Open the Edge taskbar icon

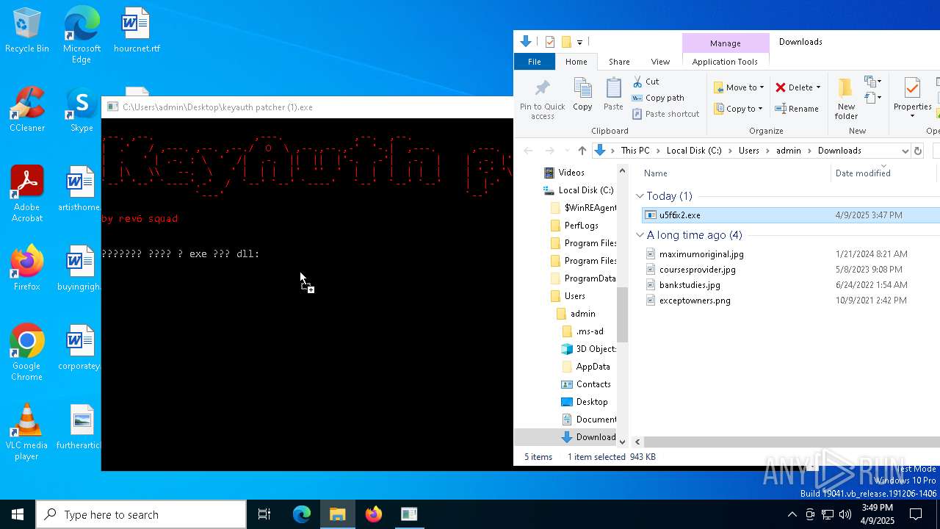302,514
